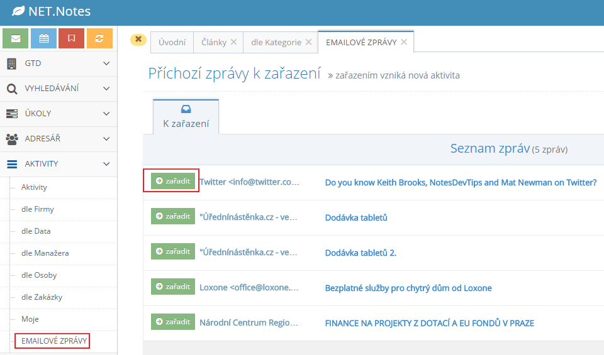Click the GTD building icon
The width and height of the screenshot is (604, 355).
click(11, 63)
